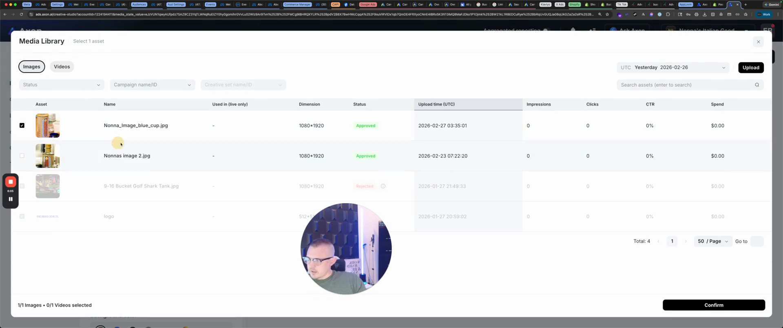Viewport: 783px width, 328px height.
Task: Click the info icon beside Rejected status
Action: 383,186
